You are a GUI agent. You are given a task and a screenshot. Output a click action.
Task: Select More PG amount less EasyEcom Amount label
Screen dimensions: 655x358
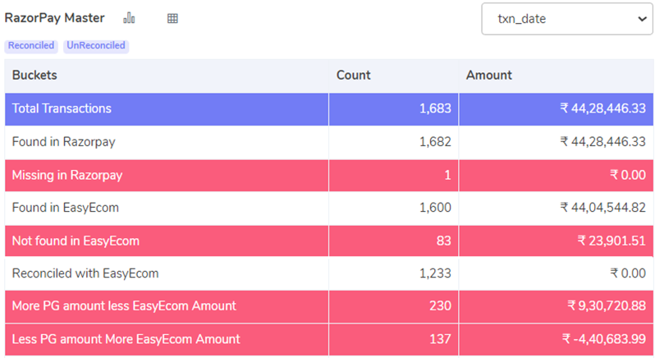point(124,306)
